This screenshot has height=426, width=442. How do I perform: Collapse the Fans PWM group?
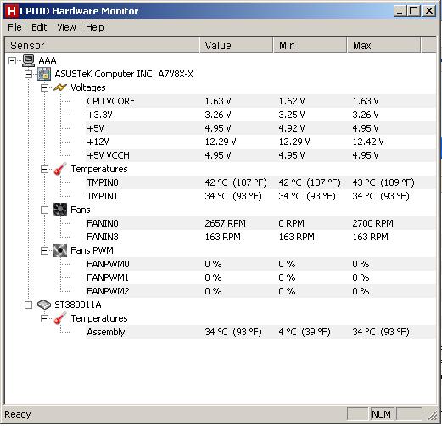[x=44, y=250]
